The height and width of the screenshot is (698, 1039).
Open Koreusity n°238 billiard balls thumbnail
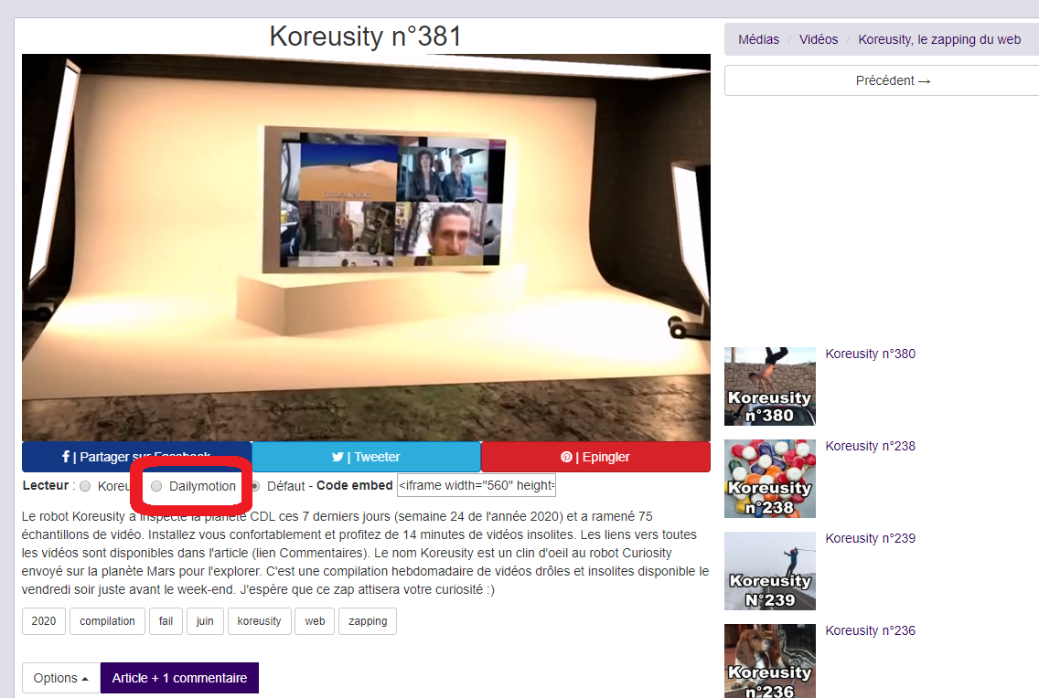click(769, 479)
